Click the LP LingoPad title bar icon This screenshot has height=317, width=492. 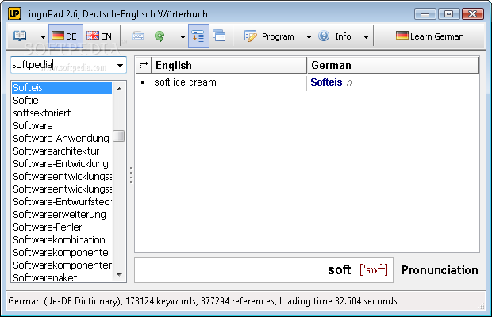point(14,13)
